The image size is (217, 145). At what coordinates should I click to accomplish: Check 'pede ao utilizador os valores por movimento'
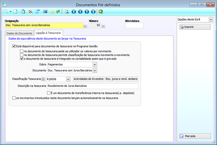(x=22, y=51)
